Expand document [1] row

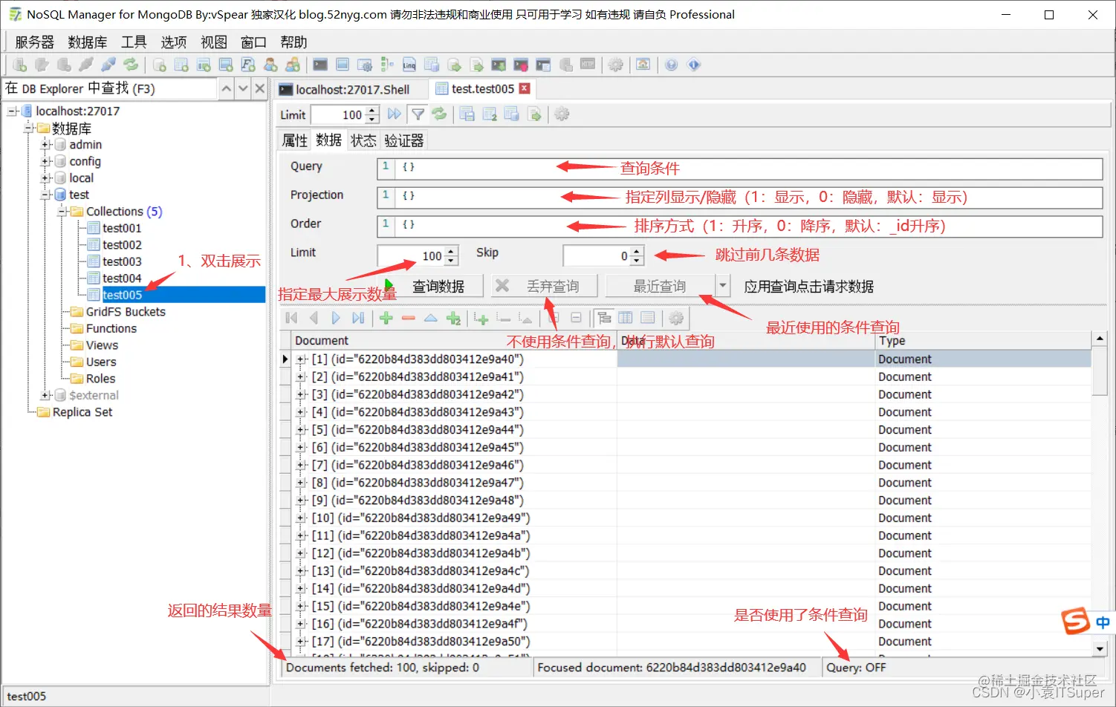click(301, 359)
